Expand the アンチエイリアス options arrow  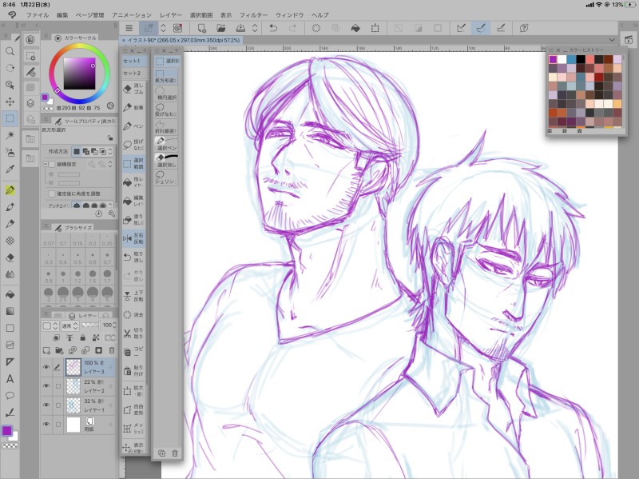[x=110, y=205]
